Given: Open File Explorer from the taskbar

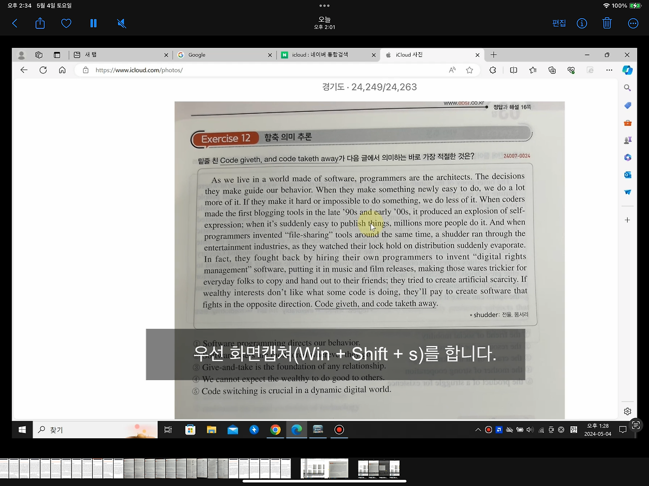Looking at the screenshot, I should point(211,430).
